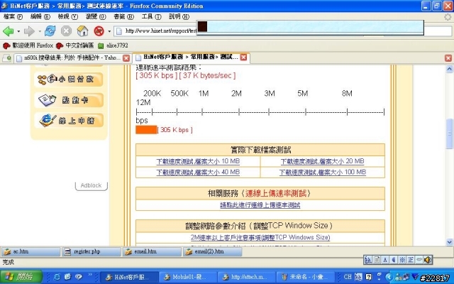Open the 工具 (T) menu
The height and width of the screenshot is (284, 454).
[x=151, y=17]
